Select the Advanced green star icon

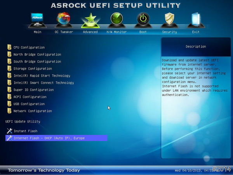tap(90, 20)
